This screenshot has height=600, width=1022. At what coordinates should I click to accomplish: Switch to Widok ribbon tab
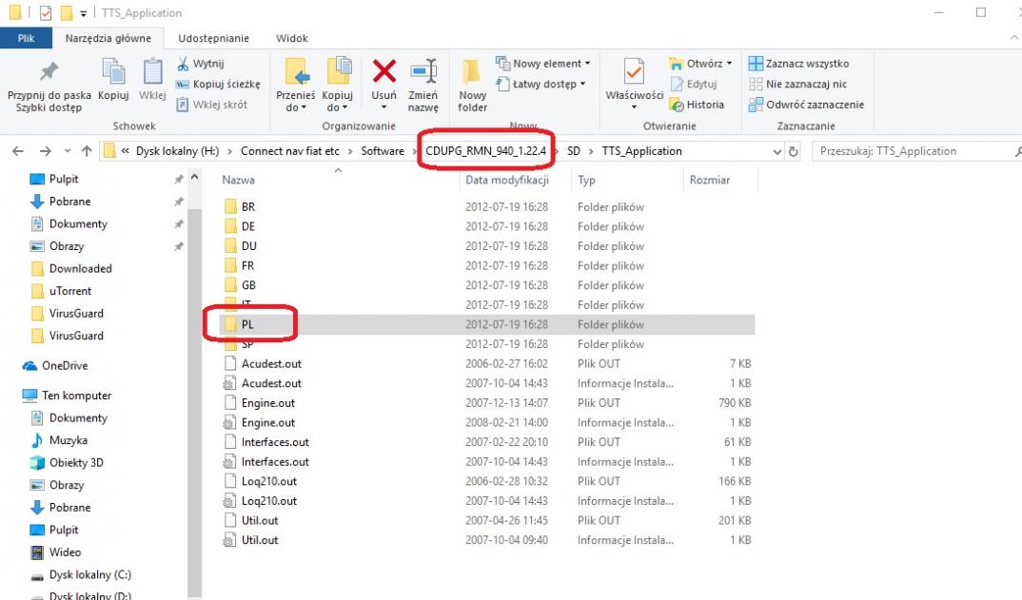[x=291, y=38]
